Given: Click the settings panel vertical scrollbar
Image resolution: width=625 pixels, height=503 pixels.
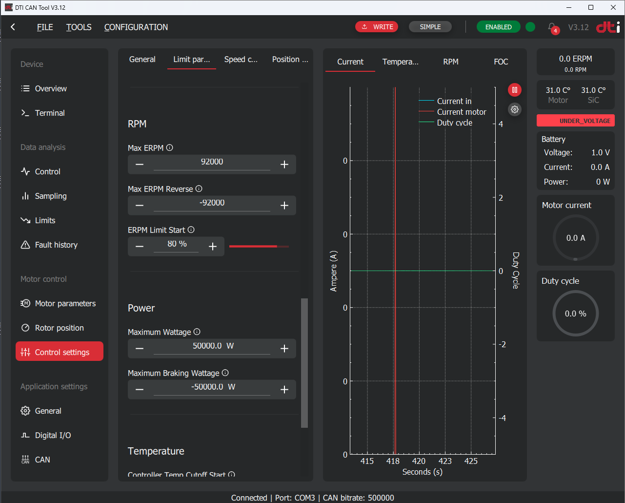Looking at the screenshot, I should [x=304, y=363].
